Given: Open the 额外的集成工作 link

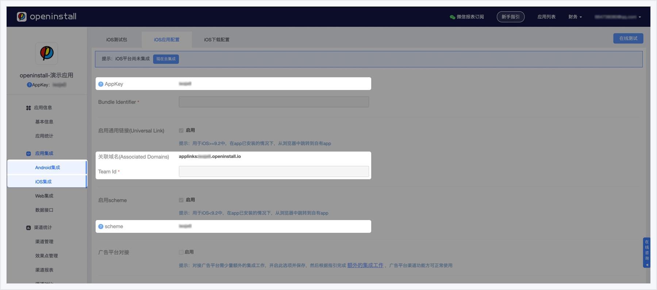Looking at the screenshot, I should coord(365,265).
